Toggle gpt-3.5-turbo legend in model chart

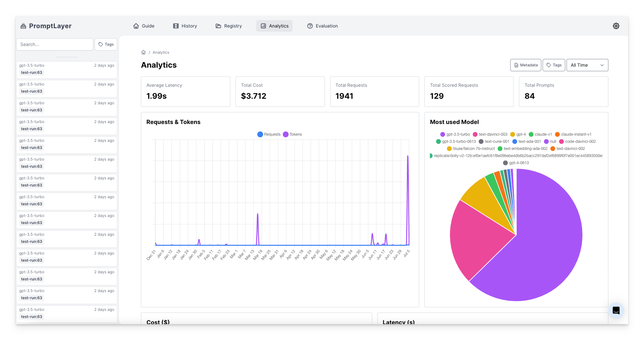(x=455, y=134)
